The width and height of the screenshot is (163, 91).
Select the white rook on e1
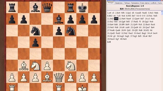point(59,88)
